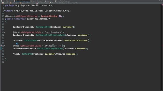The image size is (163, 91).
Task: Expand folded imports on line 3
Action: 5,11
